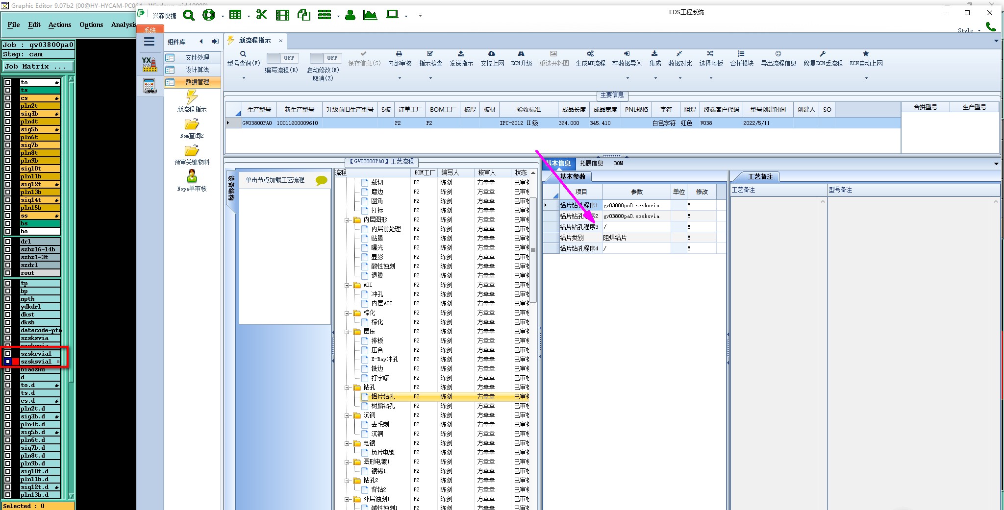Click 新流程指示 lightning item
Viewport: 1004px width, 510px height.
[192, 101]
